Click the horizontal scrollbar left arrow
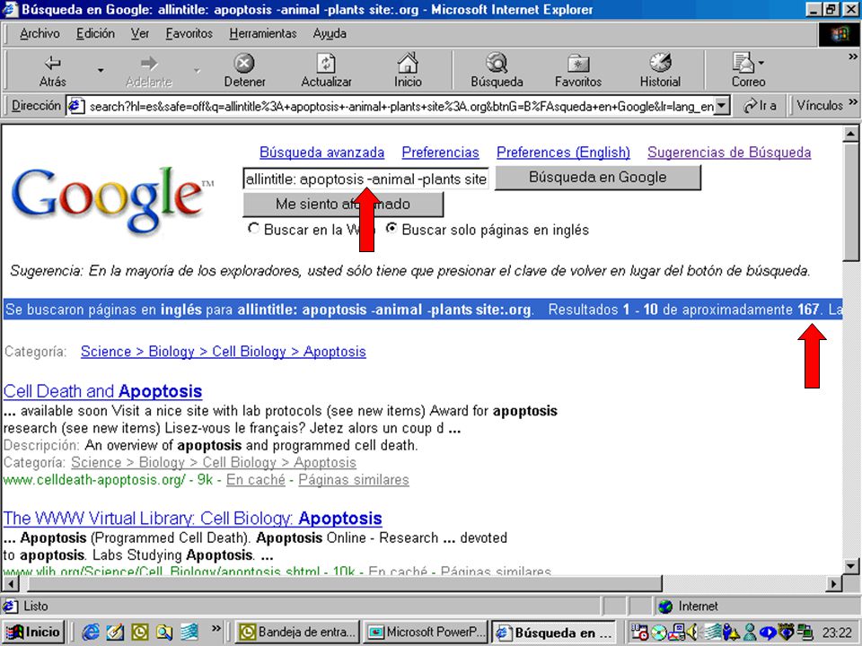Screen dimensions: 862x646 [x=11, y=583]
